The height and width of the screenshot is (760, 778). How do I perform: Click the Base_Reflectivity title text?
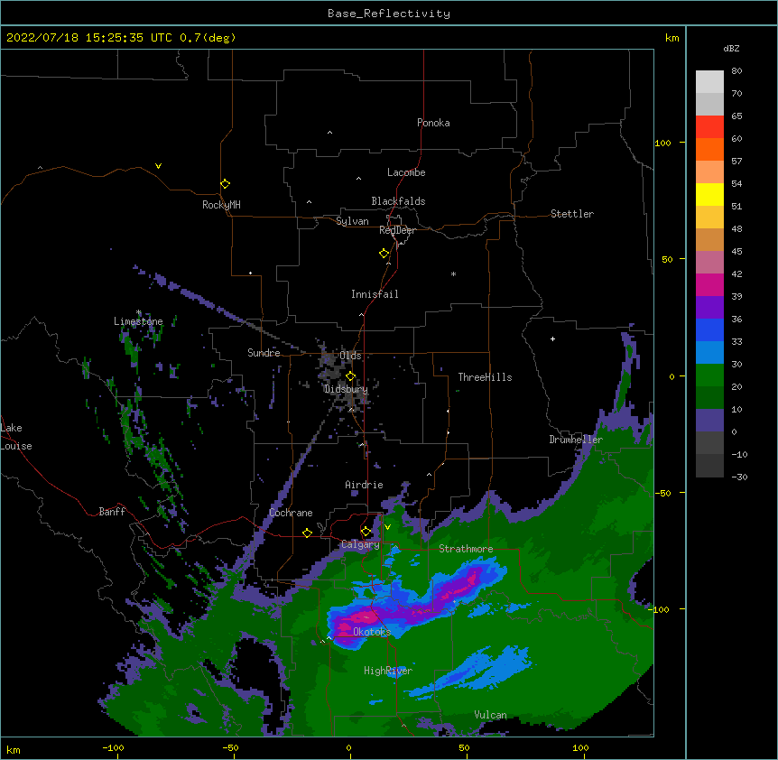(x=389, y=14)
